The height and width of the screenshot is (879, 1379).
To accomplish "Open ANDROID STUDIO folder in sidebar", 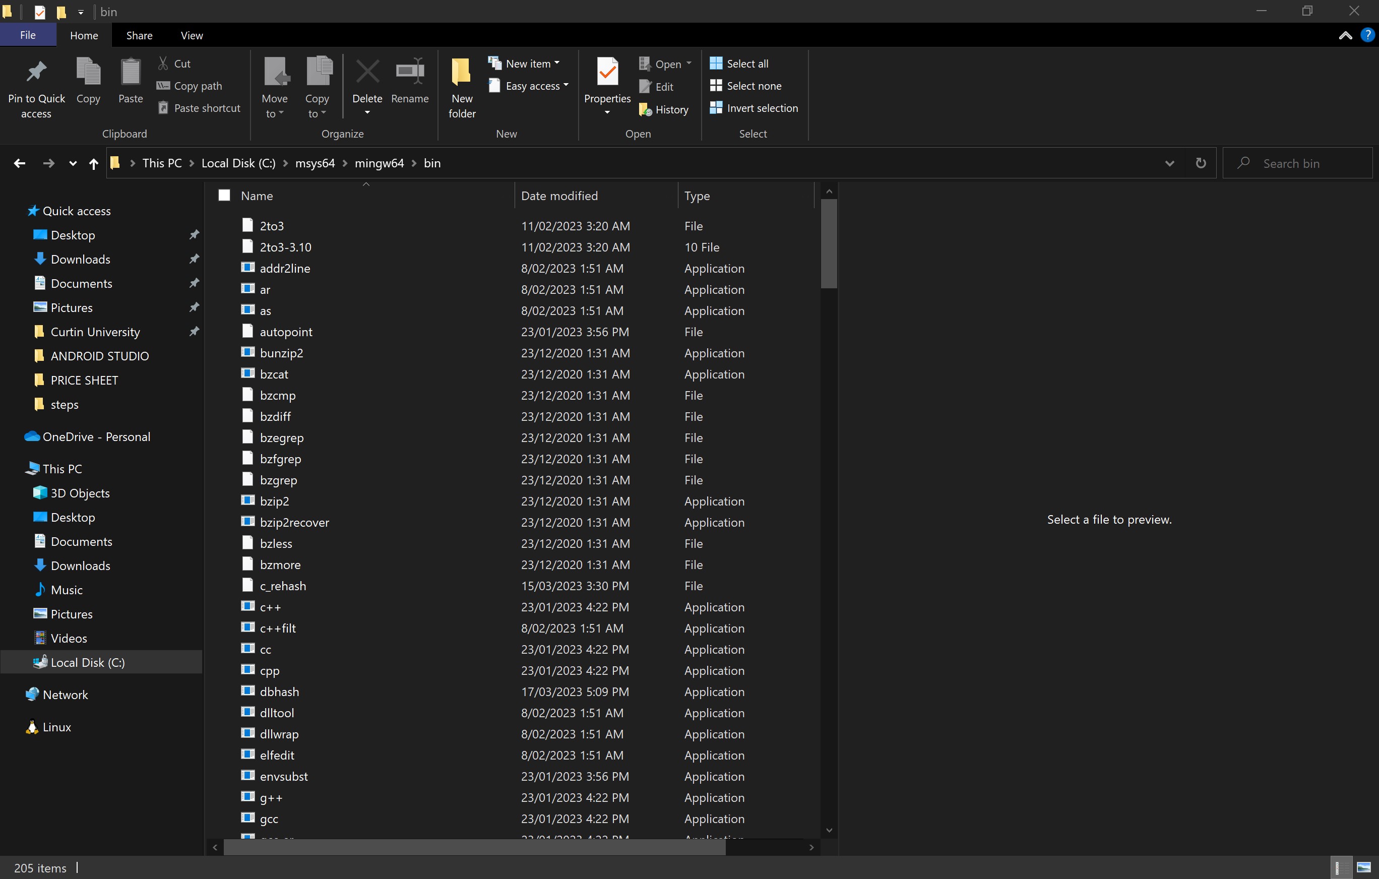I will 100,356.
